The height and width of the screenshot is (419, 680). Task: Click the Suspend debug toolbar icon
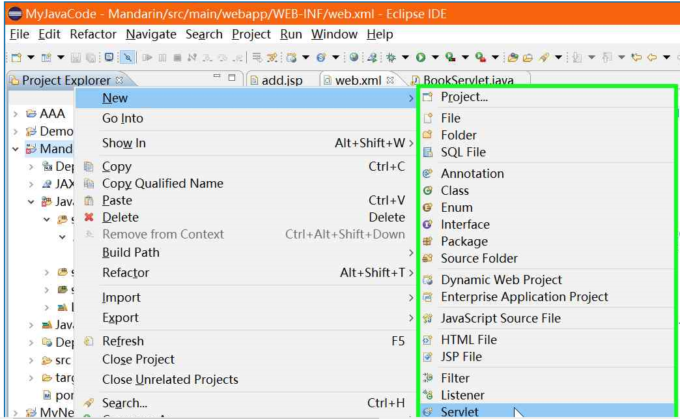pyautogui.click(x=163, y=57)
